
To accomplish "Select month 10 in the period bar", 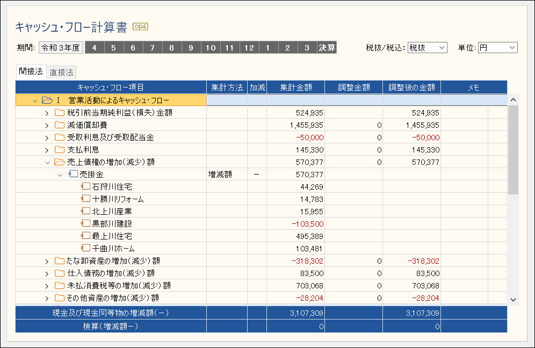I will 211,48.
